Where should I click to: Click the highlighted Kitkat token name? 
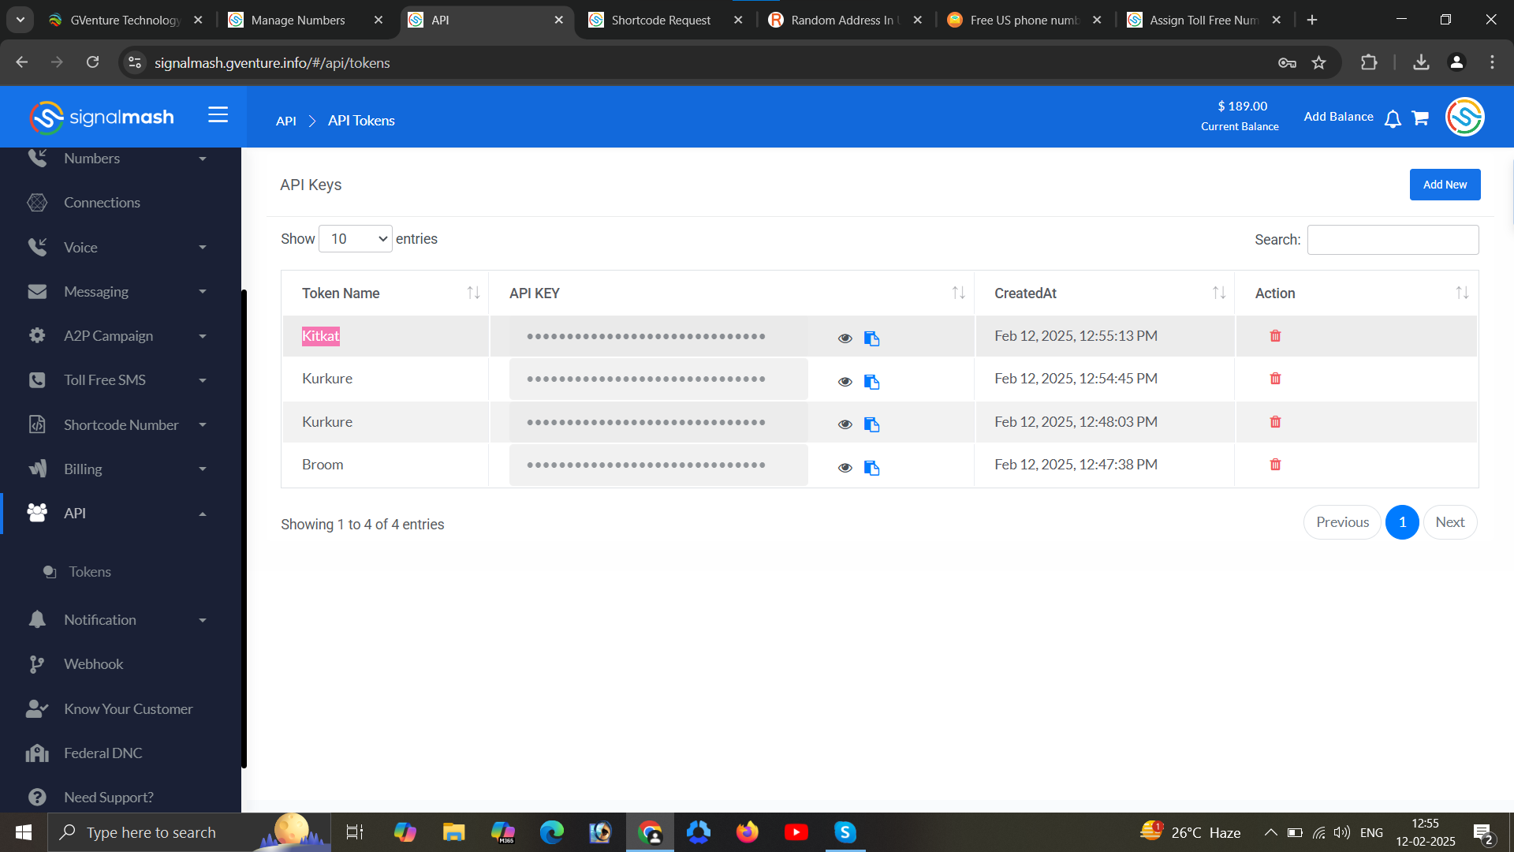tap(320, 336)
